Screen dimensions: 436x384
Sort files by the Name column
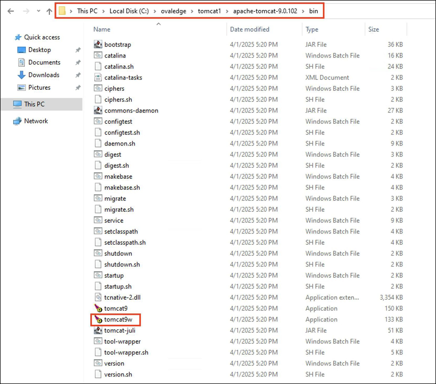pyautogui.click(x=102, y=29)
